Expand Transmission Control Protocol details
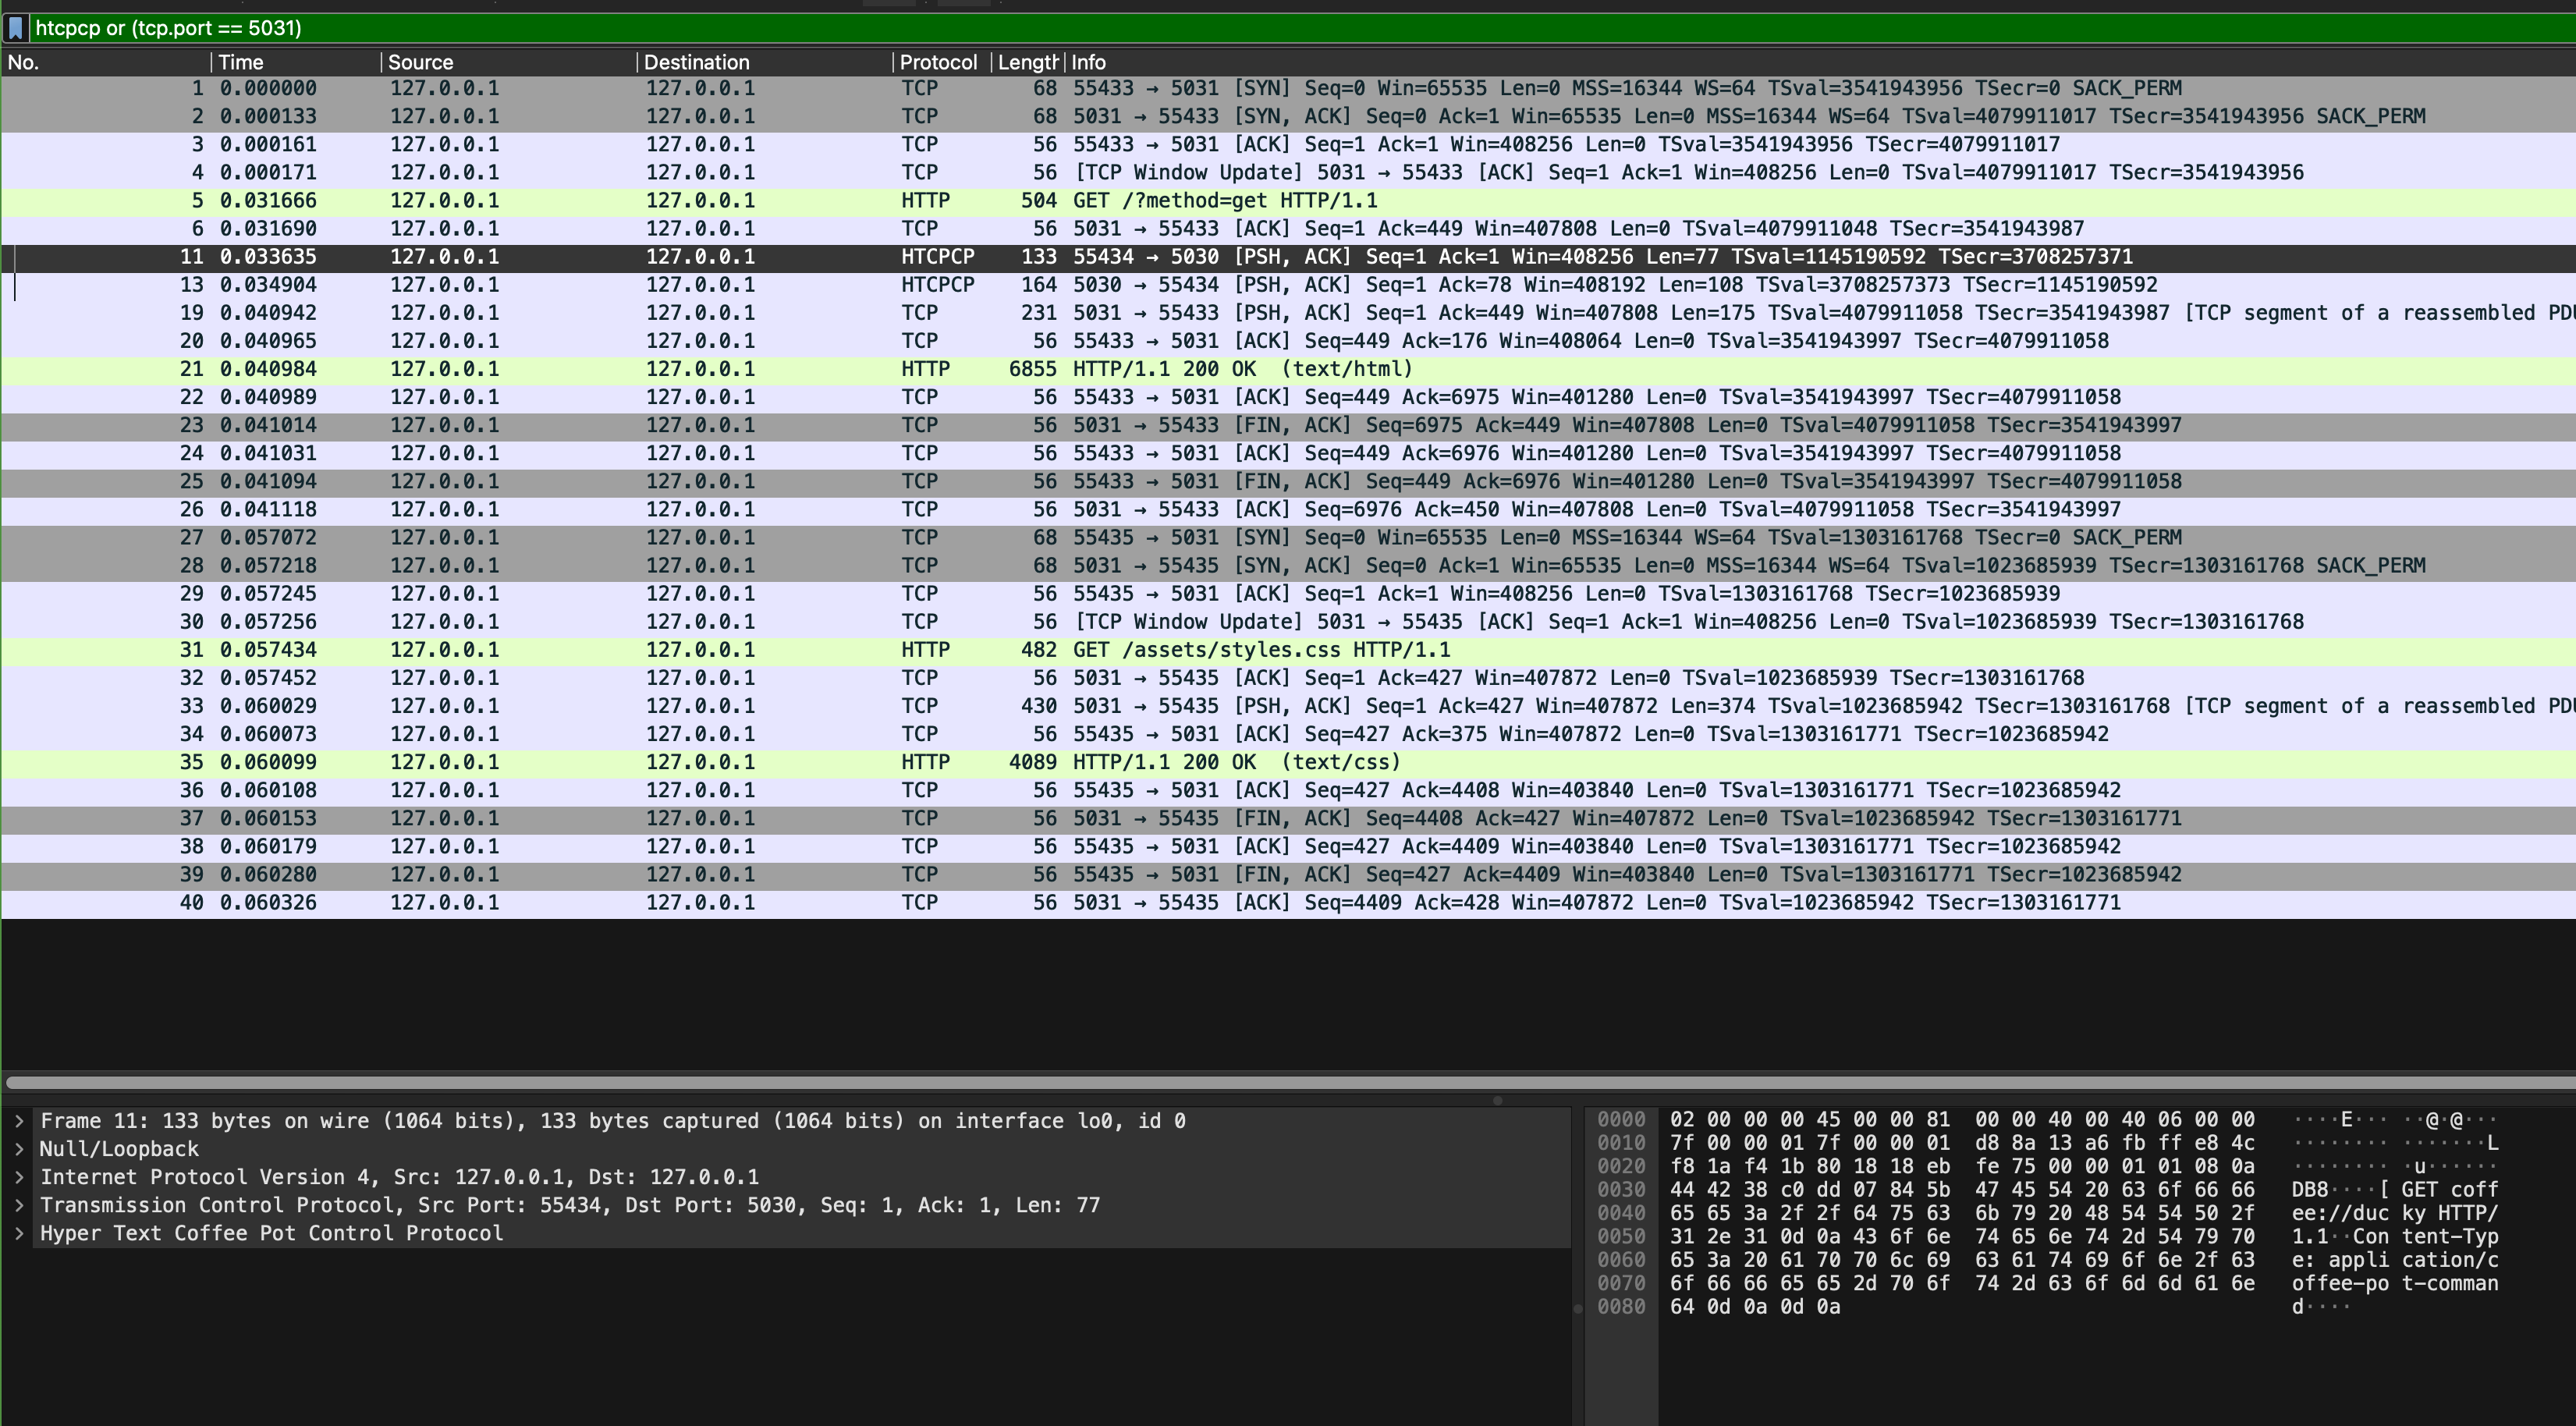 [19, 1205]
